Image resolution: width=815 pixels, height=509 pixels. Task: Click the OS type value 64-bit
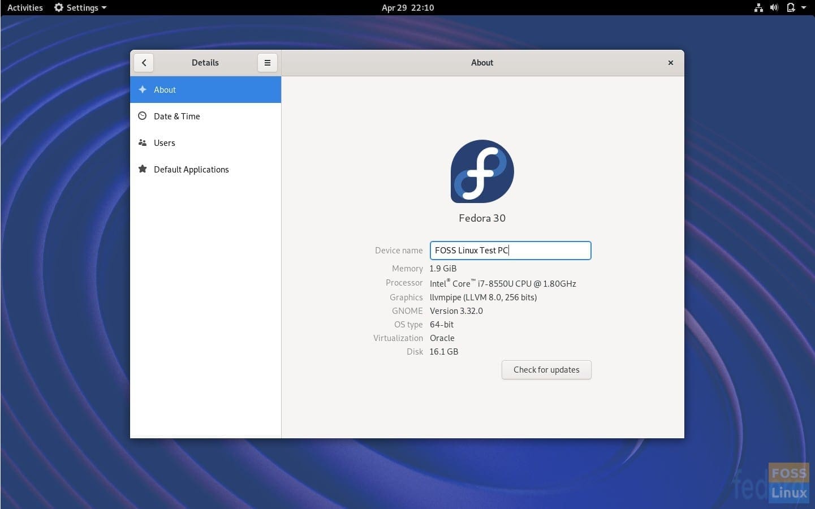tap(441, 325)
